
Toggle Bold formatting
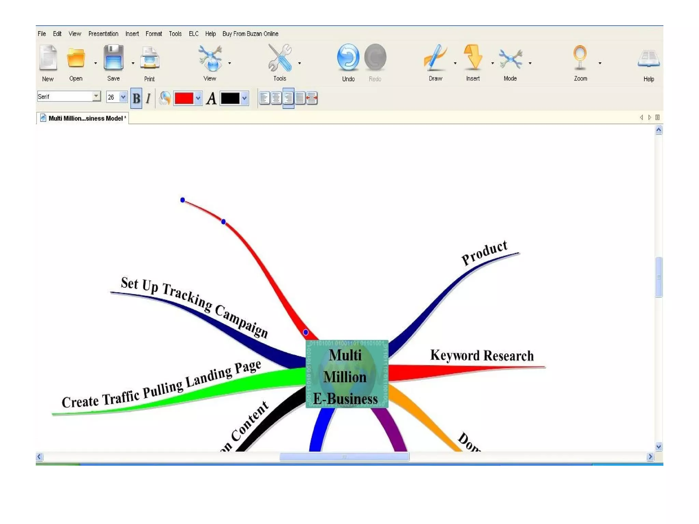(136, 99)
